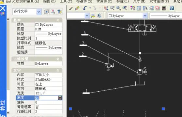182x117 pixels.
Task: Click the 内容 value 字体大小
Action: [x=48, y=75]
